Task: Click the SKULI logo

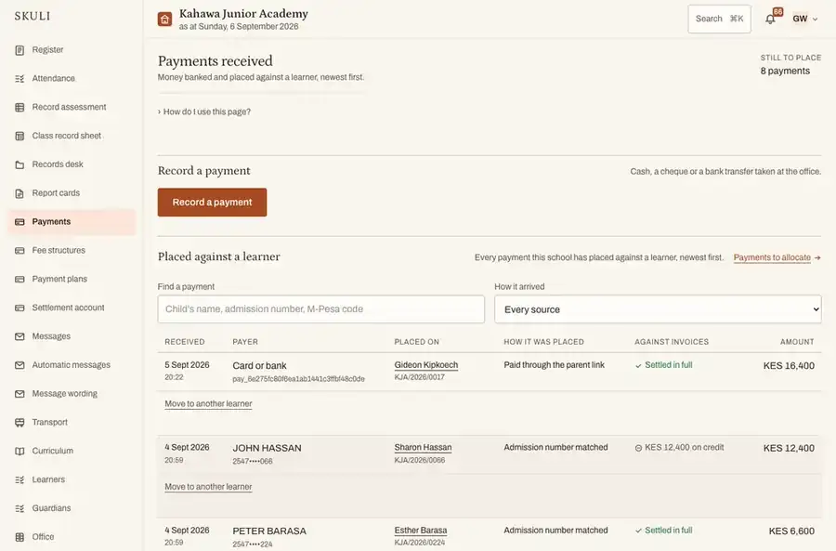Action: [x=33, y=16]
